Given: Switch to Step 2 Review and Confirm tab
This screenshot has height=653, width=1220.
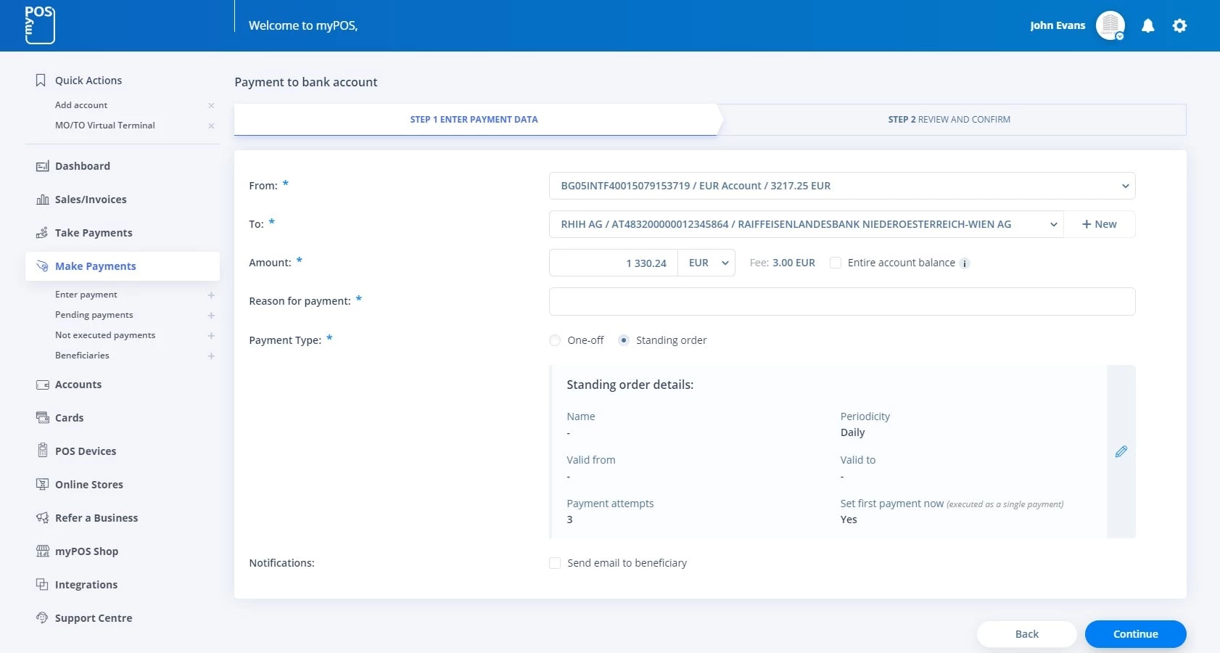Looking at the screenshot, I should pyautogui.click(x=949, y=120).
